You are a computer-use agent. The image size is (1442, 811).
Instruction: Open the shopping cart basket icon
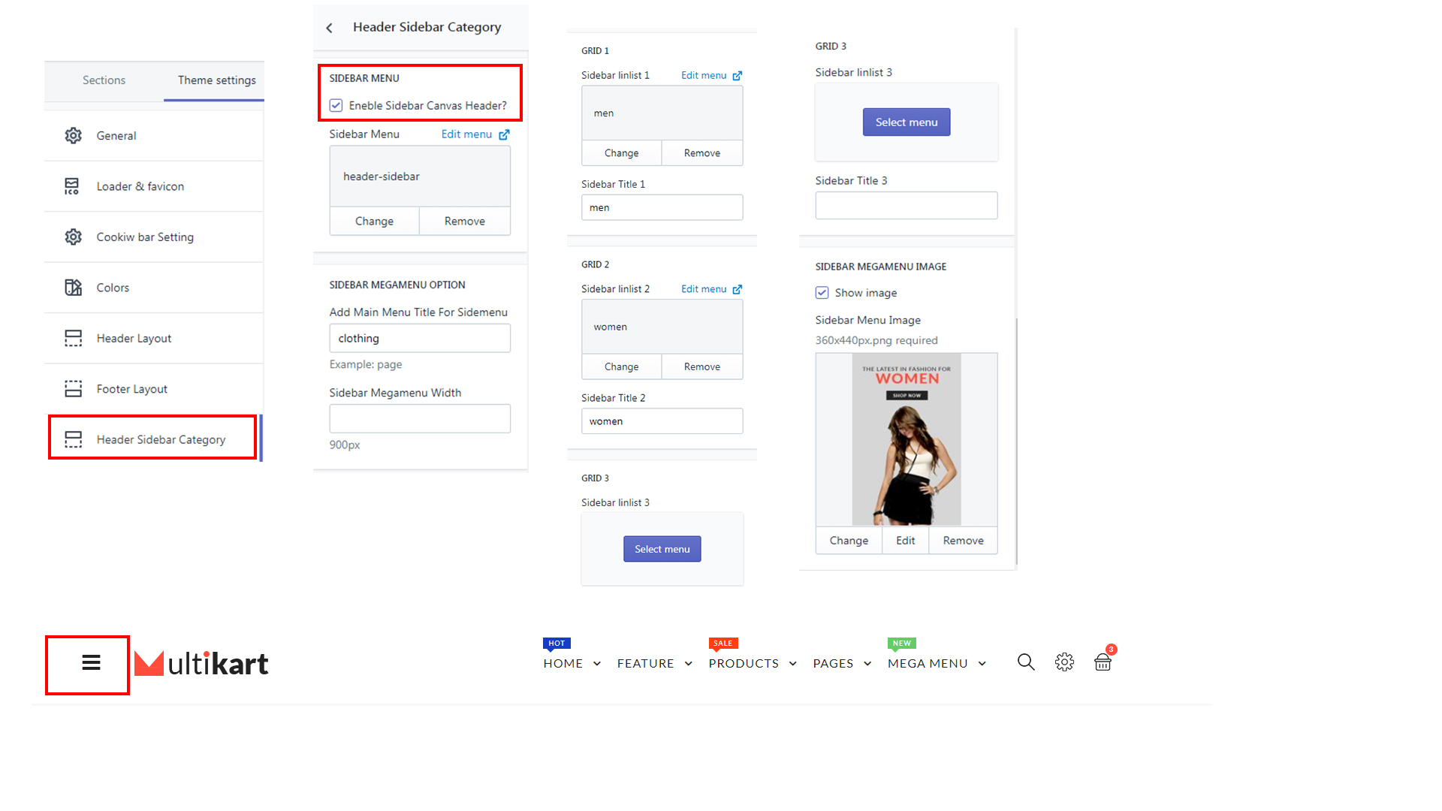click(1103, 662)
